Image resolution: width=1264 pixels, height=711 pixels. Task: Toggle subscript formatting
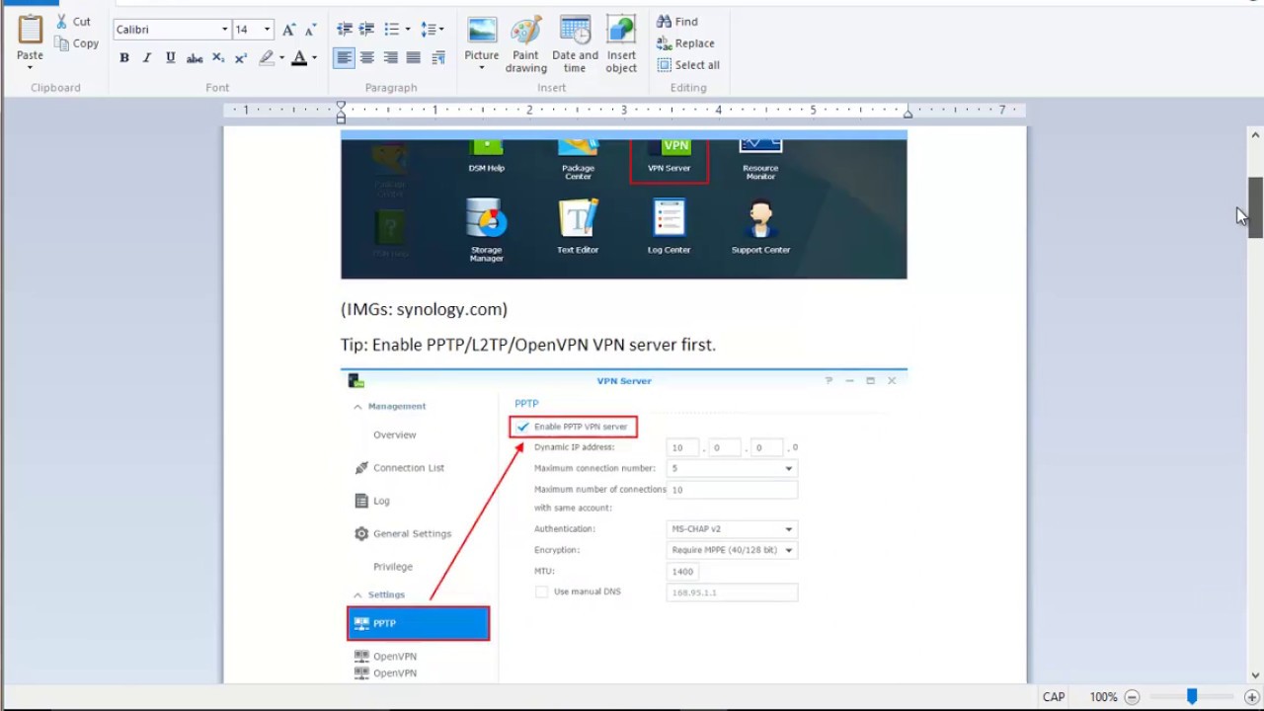218,58
